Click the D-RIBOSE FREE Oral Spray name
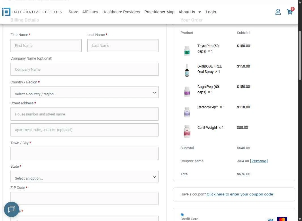 tap(210, 69)
